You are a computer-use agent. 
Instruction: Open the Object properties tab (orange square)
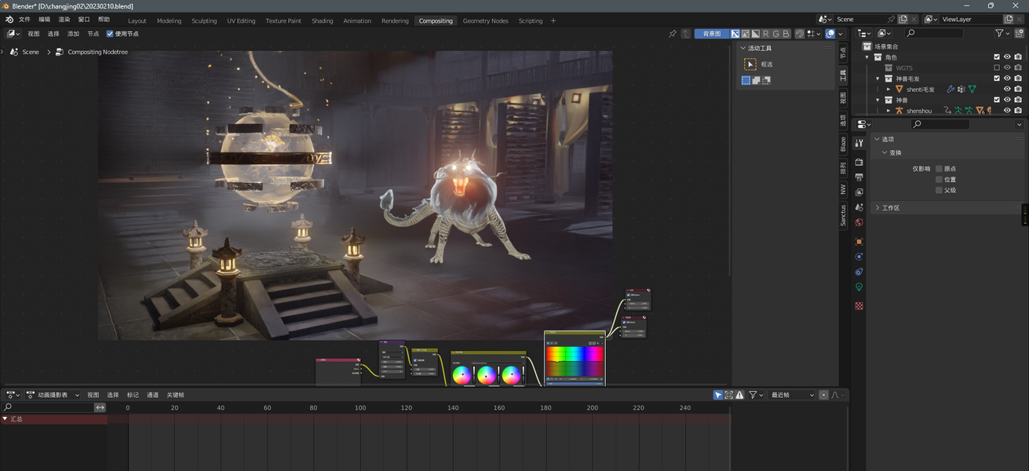[859, 242]
